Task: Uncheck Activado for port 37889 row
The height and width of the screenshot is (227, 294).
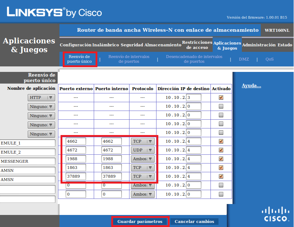Action: tap(221, 176)
